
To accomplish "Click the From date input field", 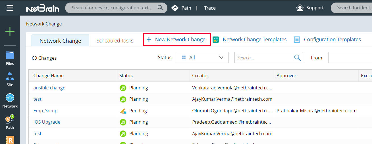I will pos(350,58).
